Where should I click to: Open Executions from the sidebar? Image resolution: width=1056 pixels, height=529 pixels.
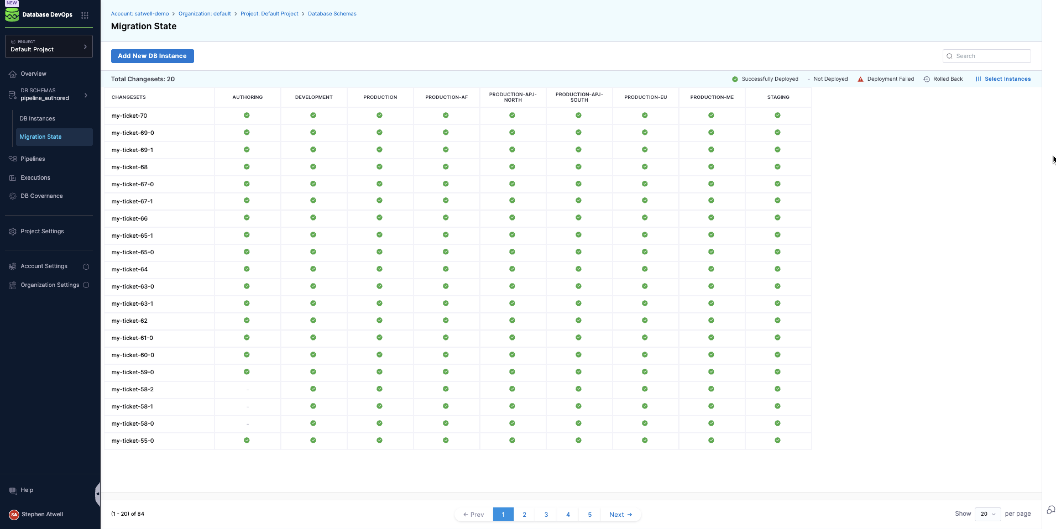coord(12,177)
